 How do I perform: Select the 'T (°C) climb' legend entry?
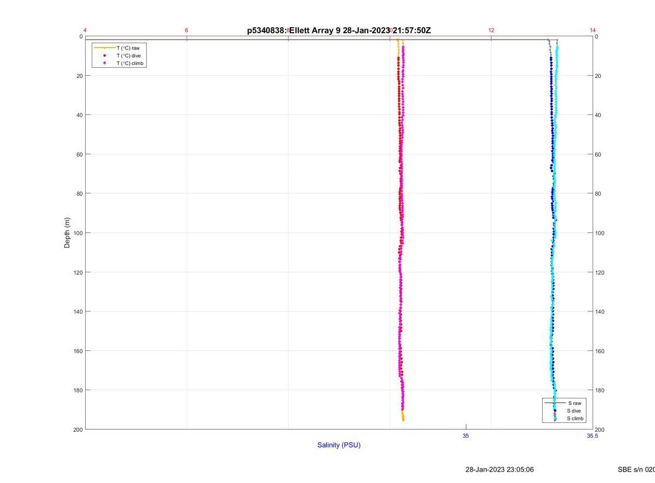(130, 63)
